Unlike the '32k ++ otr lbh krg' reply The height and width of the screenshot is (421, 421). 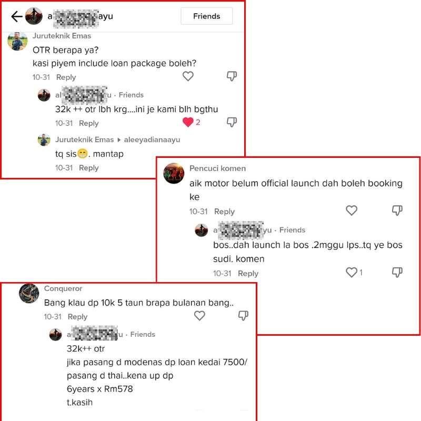click(188, 122)
